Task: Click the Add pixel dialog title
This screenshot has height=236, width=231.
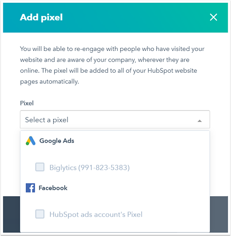Action: 41,17
